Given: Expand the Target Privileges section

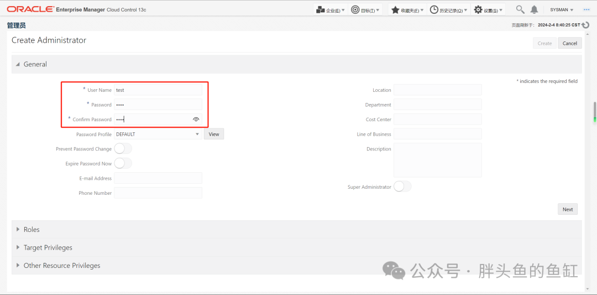Looking at the screenshot, I should coord(18,247).
